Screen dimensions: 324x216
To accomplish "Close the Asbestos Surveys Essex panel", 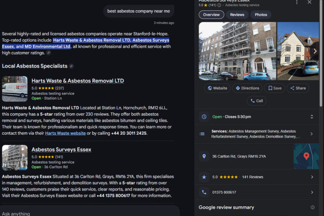I will pyautogui.click(x=309, y=2).
